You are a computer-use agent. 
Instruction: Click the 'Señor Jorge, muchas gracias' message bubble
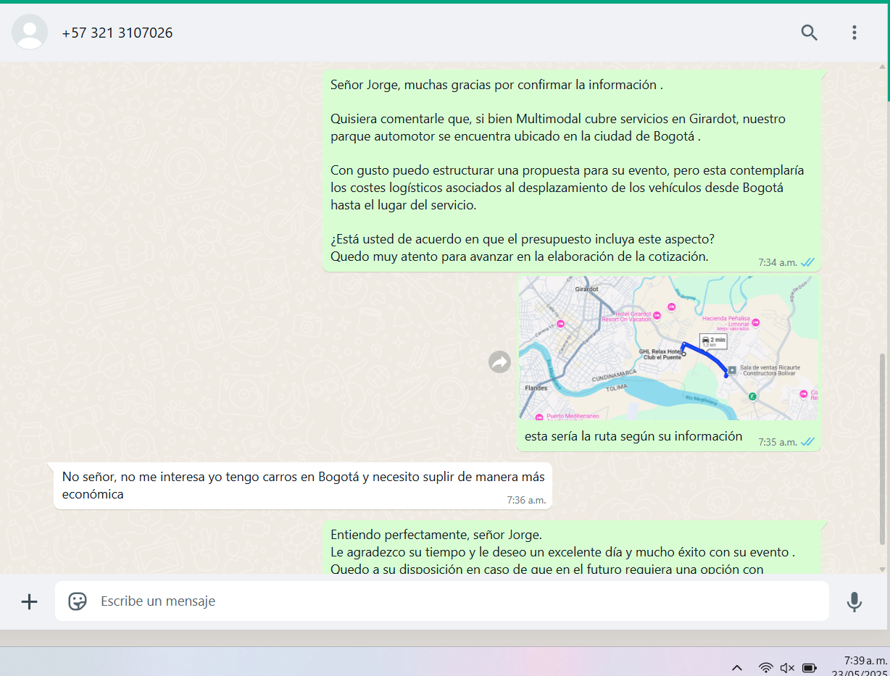point(571,171)
